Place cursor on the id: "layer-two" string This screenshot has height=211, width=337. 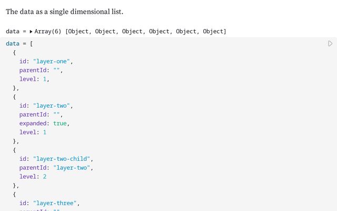tap(52, 105)
